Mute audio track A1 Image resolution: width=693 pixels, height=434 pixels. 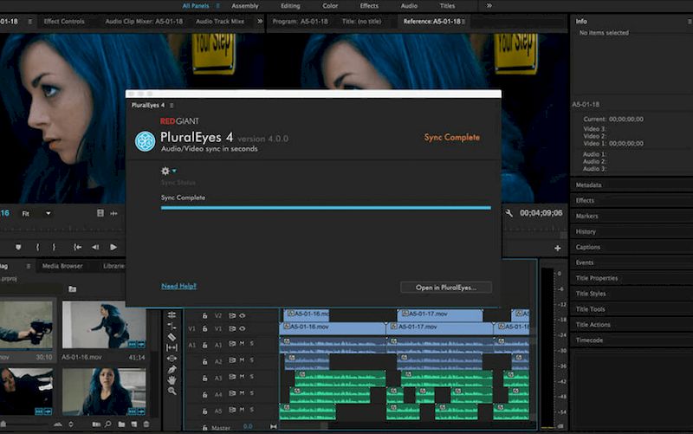pos(243,343)
